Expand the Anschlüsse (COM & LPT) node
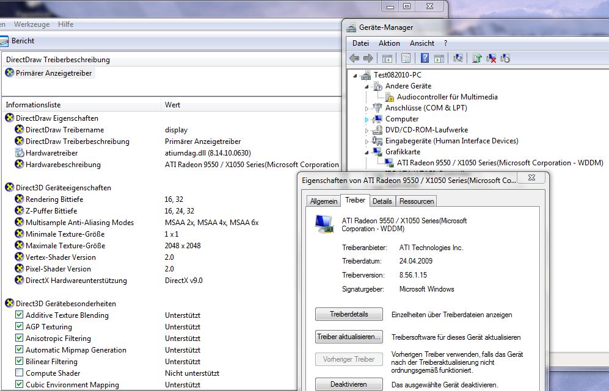609x391 pixels. (366, 109)
